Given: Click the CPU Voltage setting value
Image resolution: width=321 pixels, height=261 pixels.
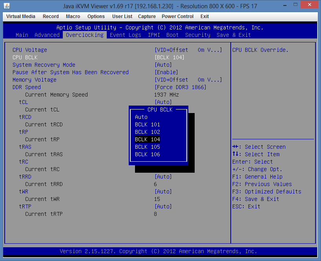Looking at the screenshot, I should point(188,50).
